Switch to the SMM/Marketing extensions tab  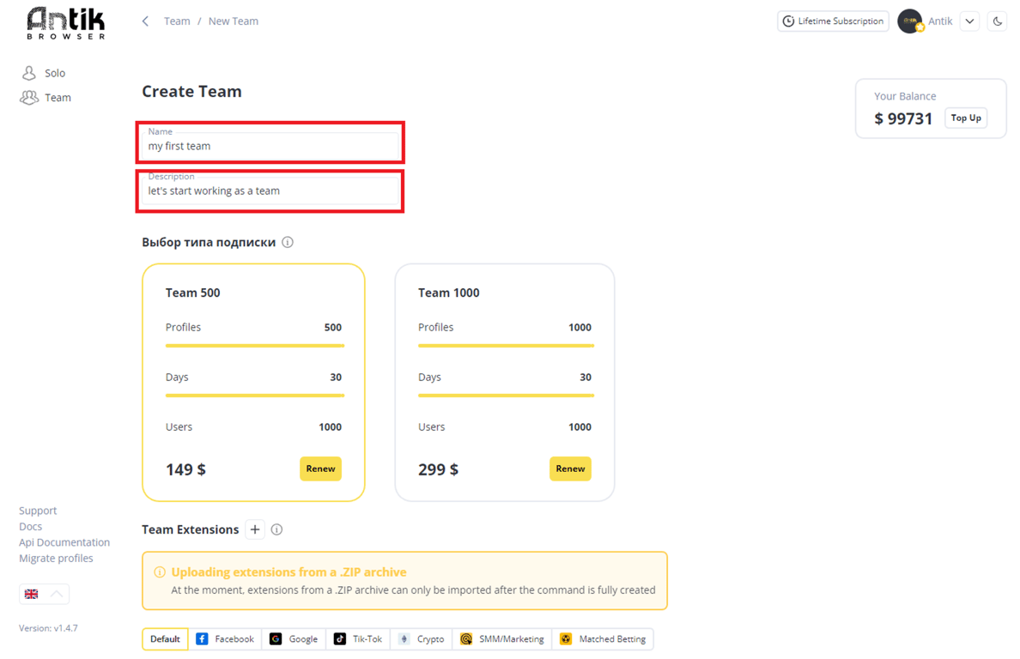coord(501,639)
